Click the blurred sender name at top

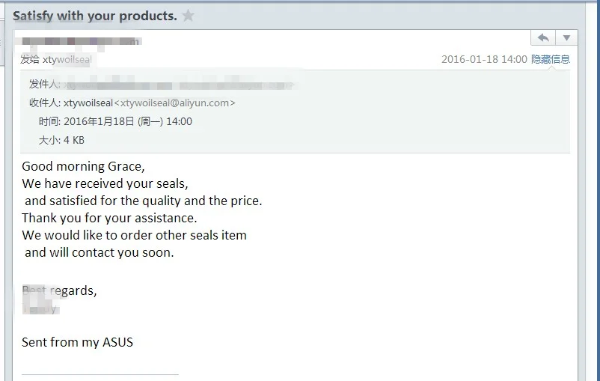click(x=81, y=42)
